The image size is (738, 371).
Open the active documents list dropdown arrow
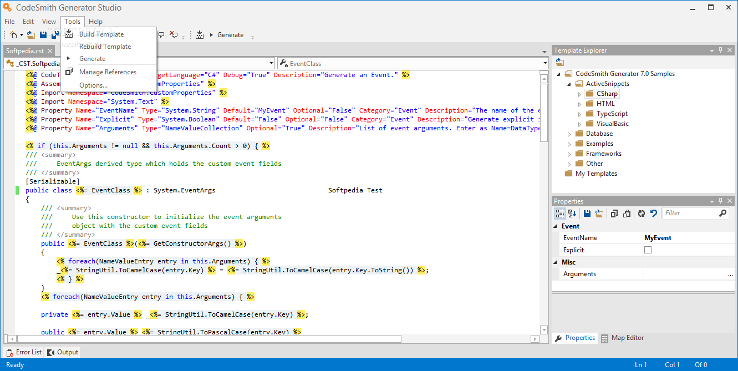(x=544, y=51)
